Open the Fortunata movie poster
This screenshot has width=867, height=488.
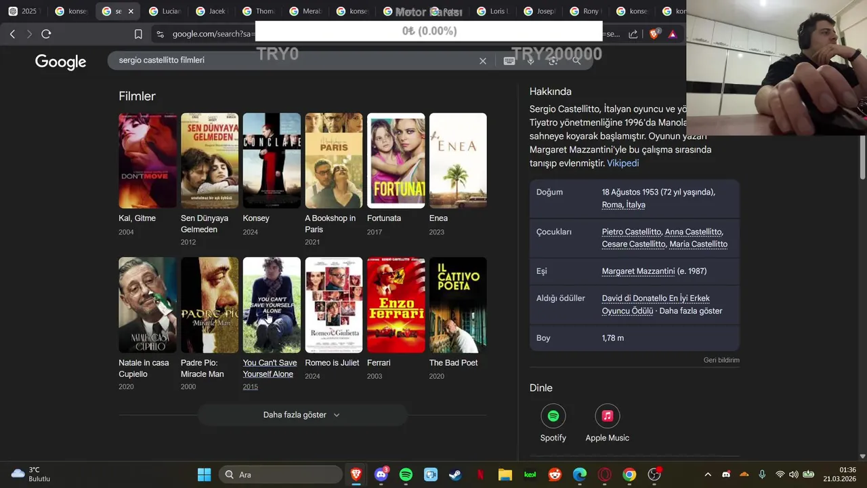click(396, 161)
